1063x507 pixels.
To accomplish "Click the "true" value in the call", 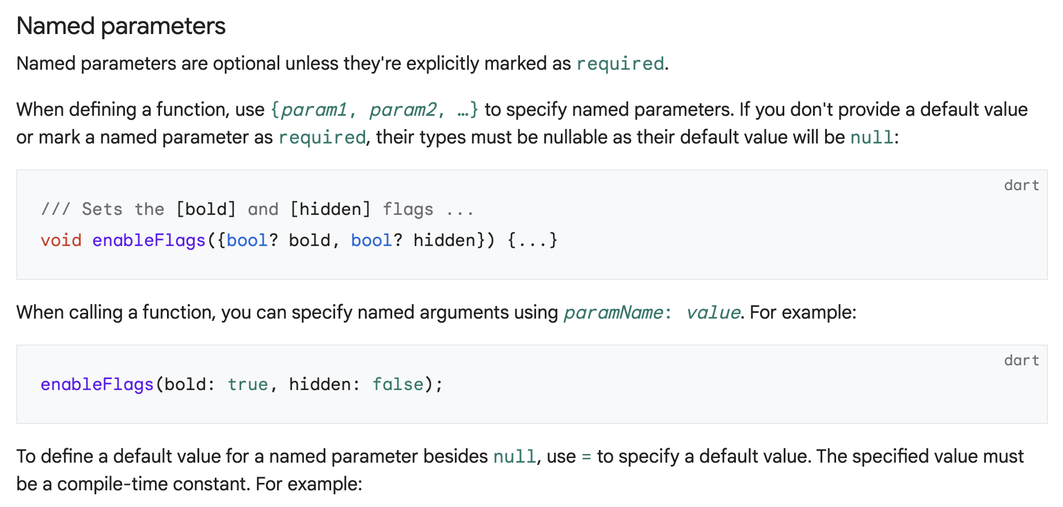I will (248, 384).
